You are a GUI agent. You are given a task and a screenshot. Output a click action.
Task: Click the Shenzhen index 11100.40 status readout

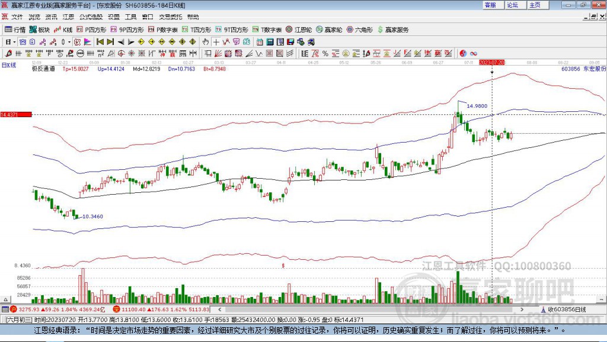pyautogui.click(x=161, y=309)
